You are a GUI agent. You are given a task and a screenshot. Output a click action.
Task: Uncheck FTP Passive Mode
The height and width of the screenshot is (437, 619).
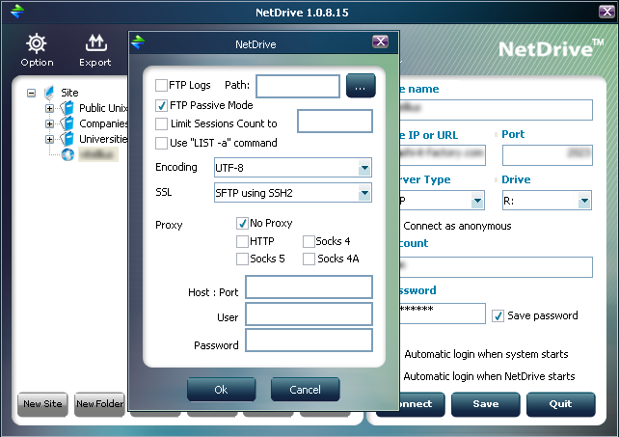tap(161, 105)
